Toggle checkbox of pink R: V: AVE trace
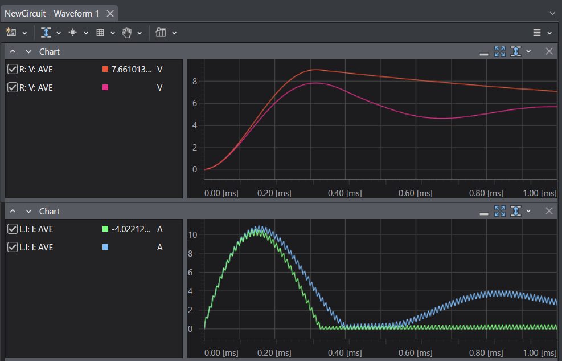The height and width of the screenshot is (361, 562). tap(12, 87)
